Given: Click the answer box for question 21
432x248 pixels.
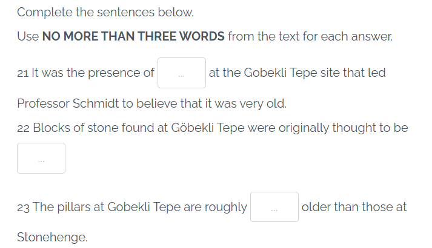Looking at the screenshot, I should pyautogui.click(x=181, y=73).
